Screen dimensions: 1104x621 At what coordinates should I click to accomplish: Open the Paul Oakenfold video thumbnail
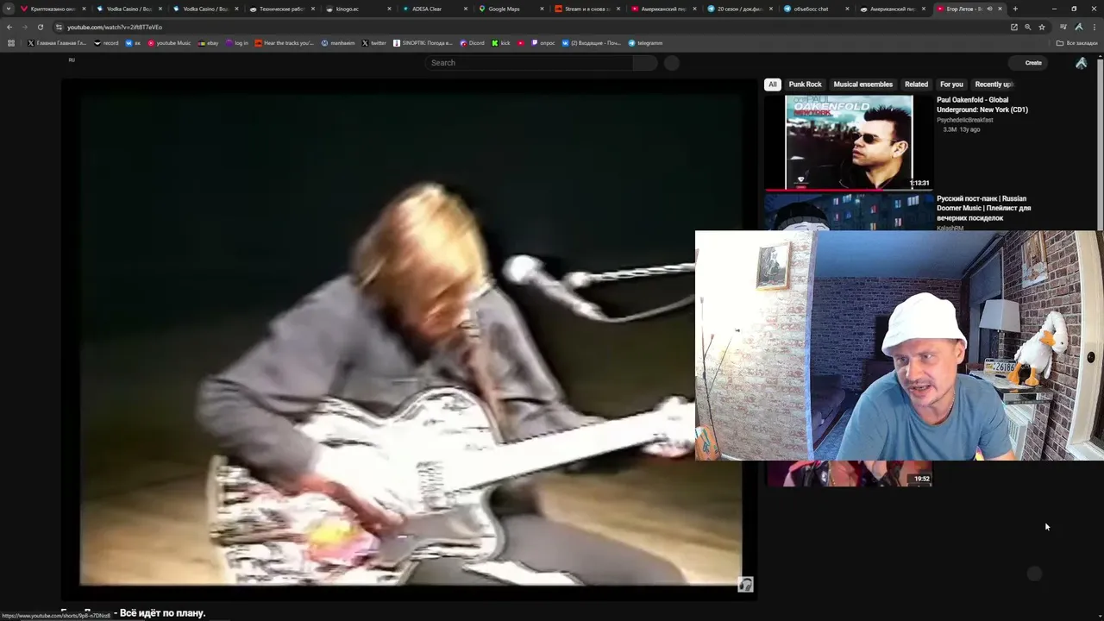coord(849,142)
